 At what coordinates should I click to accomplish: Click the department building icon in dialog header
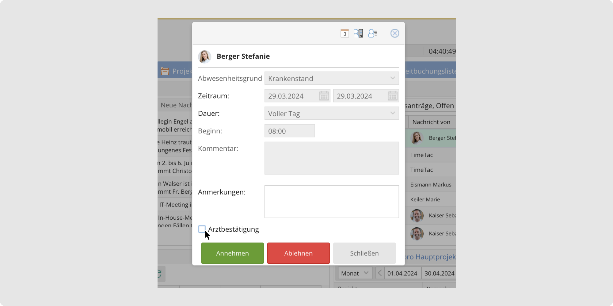[359, 33]
